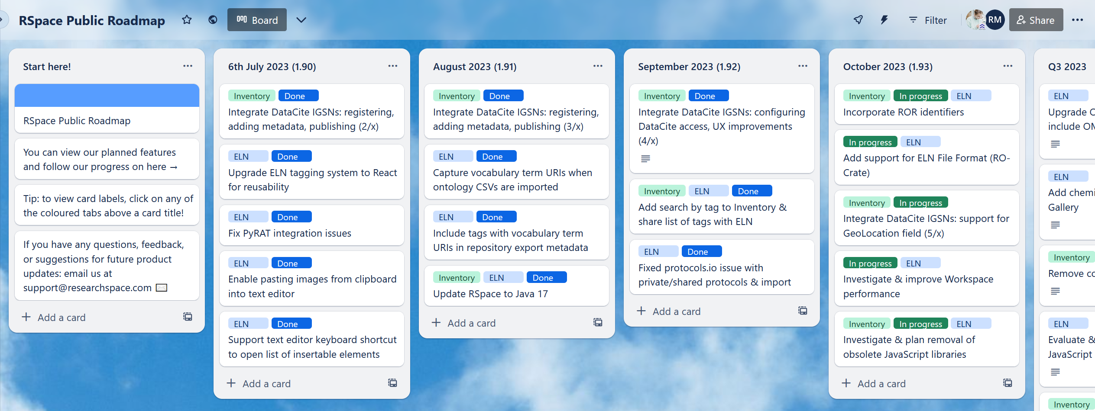
Task: Open the Tip: to view card labels card
Action: [x=107, y=205]
